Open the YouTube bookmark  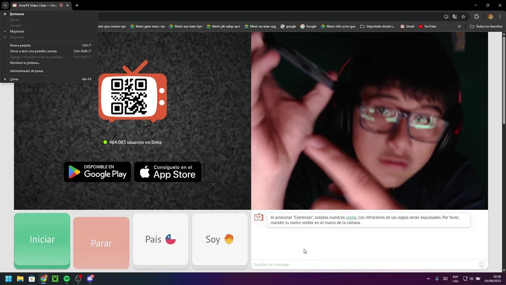click(427, 27)
